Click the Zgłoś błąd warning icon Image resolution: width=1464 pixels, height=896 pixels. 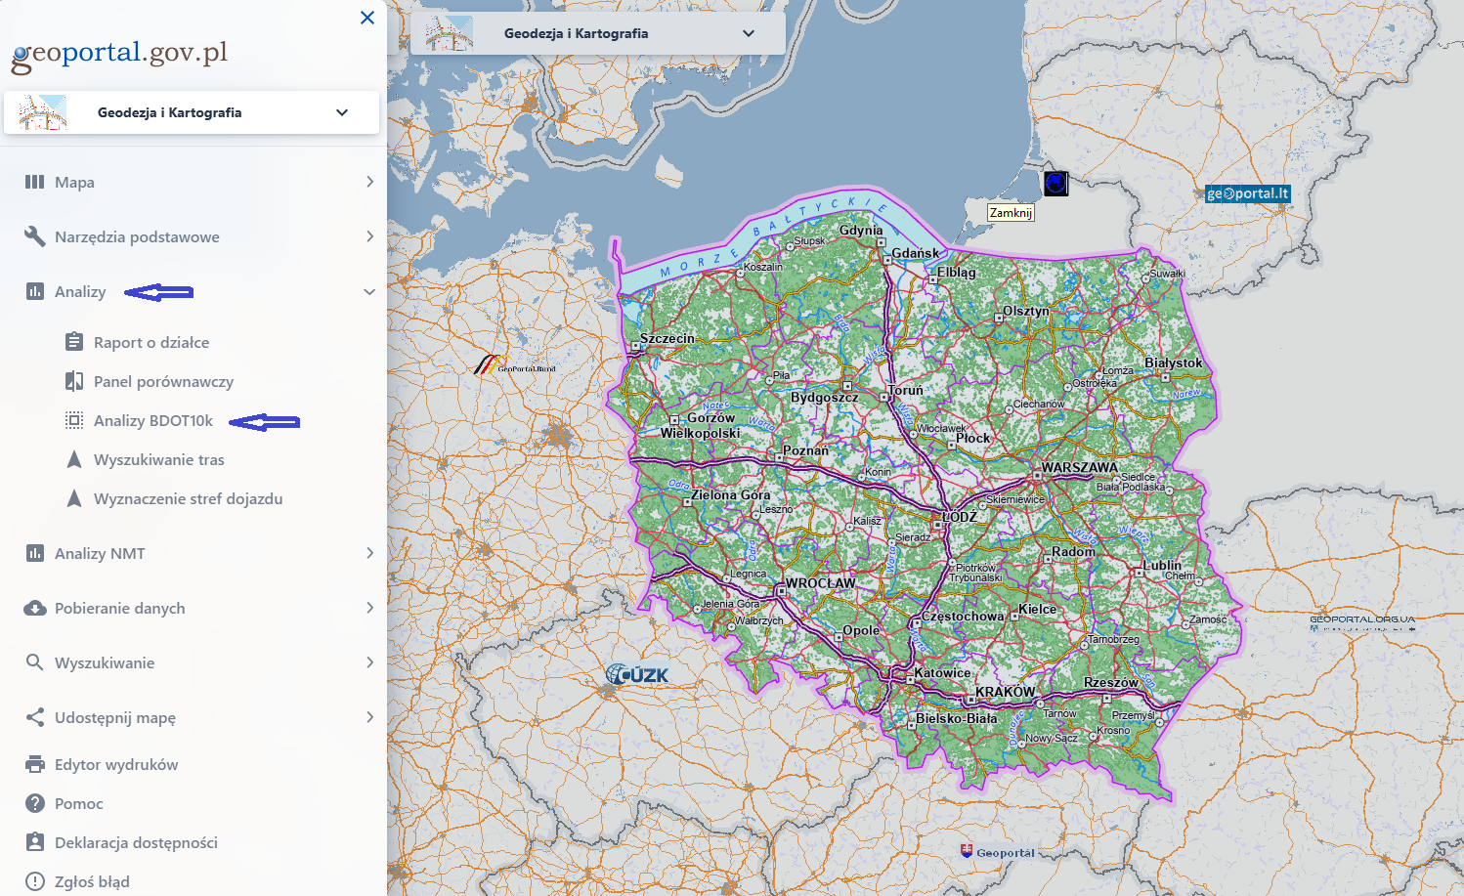click(x=35, y=881)
